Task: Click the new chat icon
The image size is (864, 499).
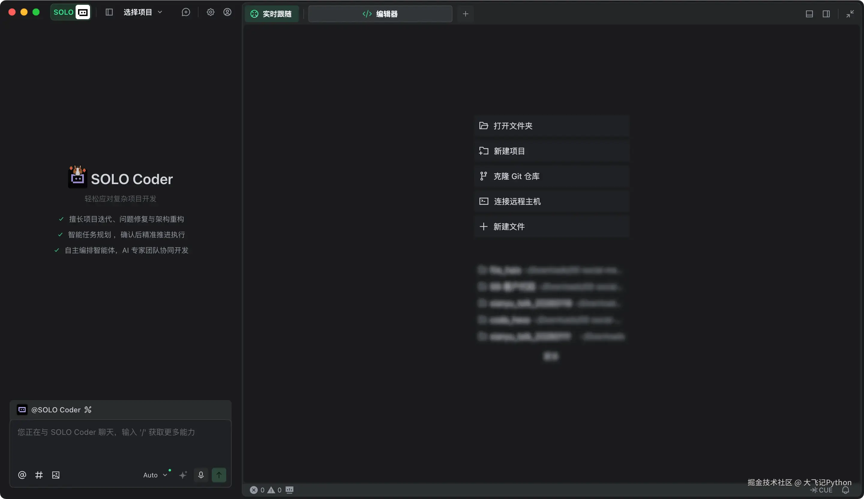Action: (x=185, y=12)
